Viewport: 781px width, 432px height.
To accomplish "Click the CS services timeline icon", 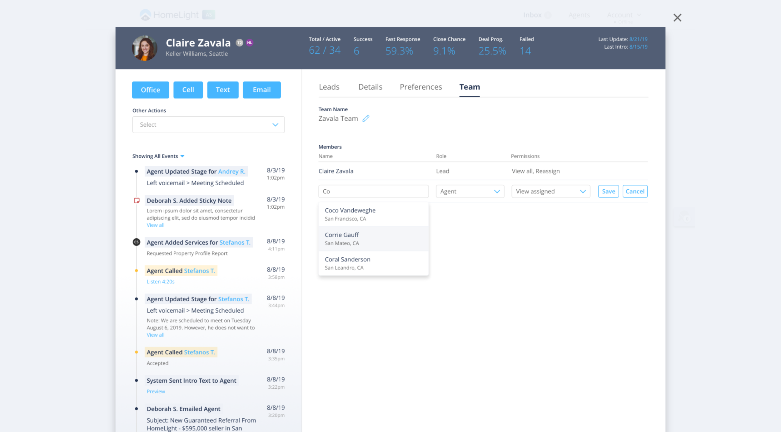I will coord(137,242).
